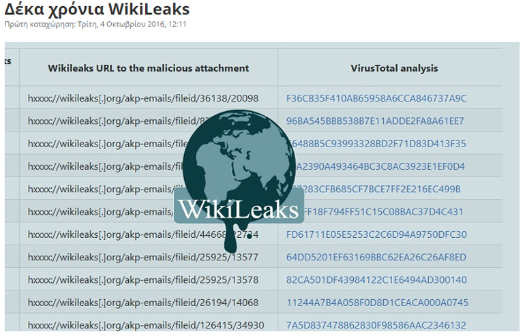Open the hash link ending in 1EF0D4
The image size is (525, 336).
[409, 166]
